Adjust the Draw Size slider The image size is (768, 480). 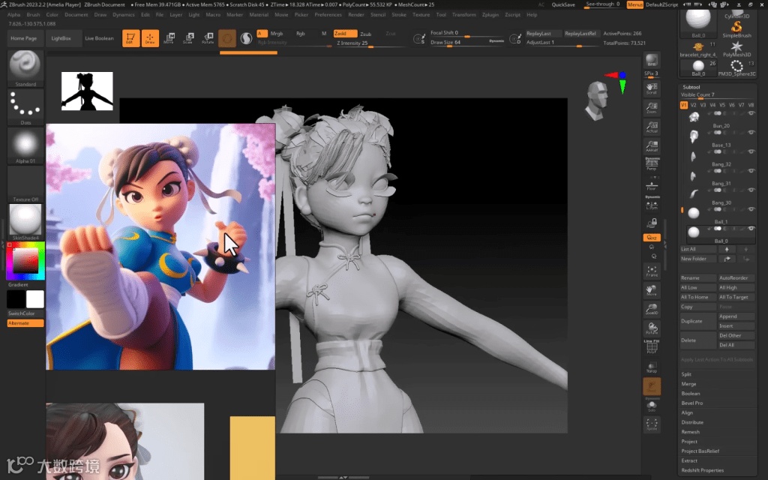pyautogui.click(x=467, y=43)
